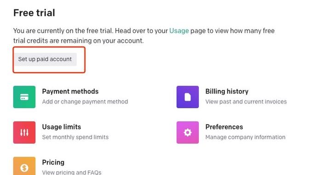Click 'View past and current invoices' text
This screenshot has width=316, height=175.
pyautogui.click(x=246, y=101)
